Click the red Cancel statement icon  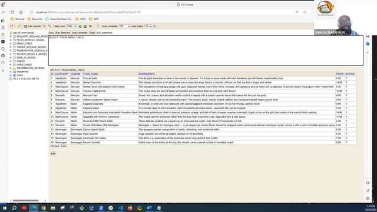pos(90,26)
